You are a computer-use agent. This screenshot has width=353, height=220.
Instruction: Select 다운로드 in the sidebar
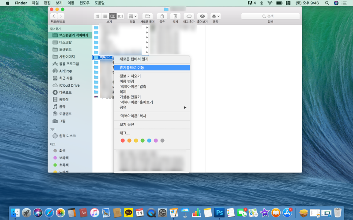coord(65,92)
